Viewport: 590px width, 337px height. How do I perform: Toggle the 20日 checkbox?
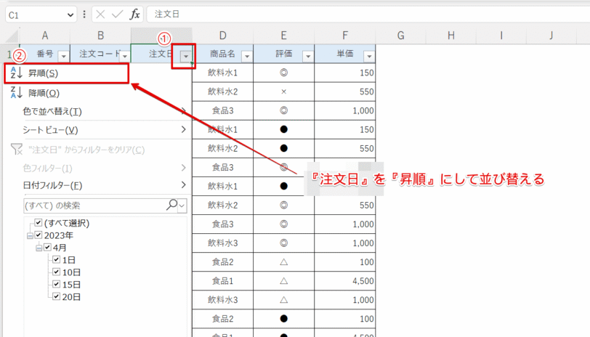[x=57, y=296]
